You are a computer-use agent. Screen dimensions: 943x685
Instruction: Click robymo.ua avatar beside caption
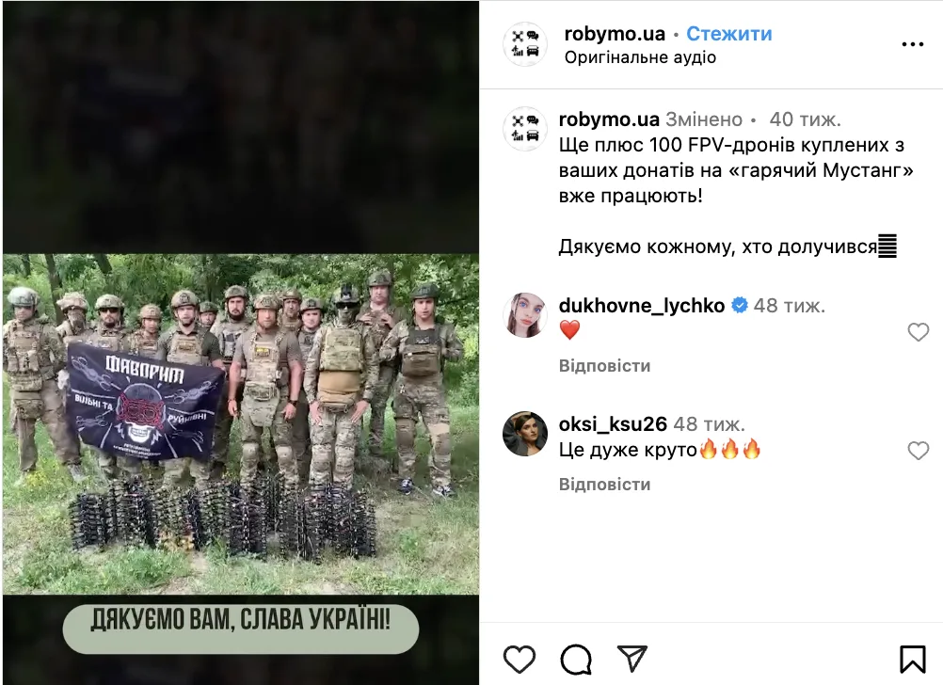tap(525, 129)
